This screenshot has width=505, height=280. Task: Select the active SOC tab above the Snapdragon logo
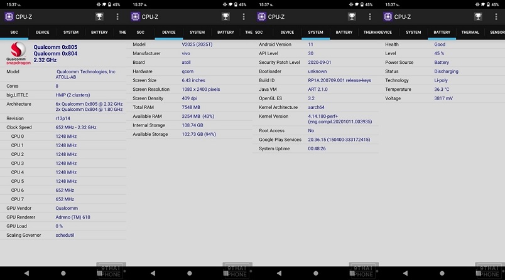click(x=14, y=32)
